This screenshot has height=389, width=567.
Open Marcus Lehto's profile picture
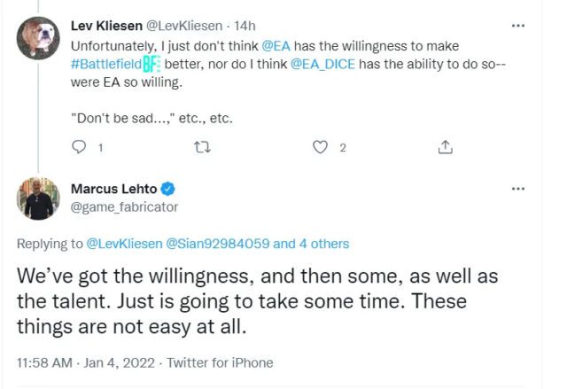point(37,198)
